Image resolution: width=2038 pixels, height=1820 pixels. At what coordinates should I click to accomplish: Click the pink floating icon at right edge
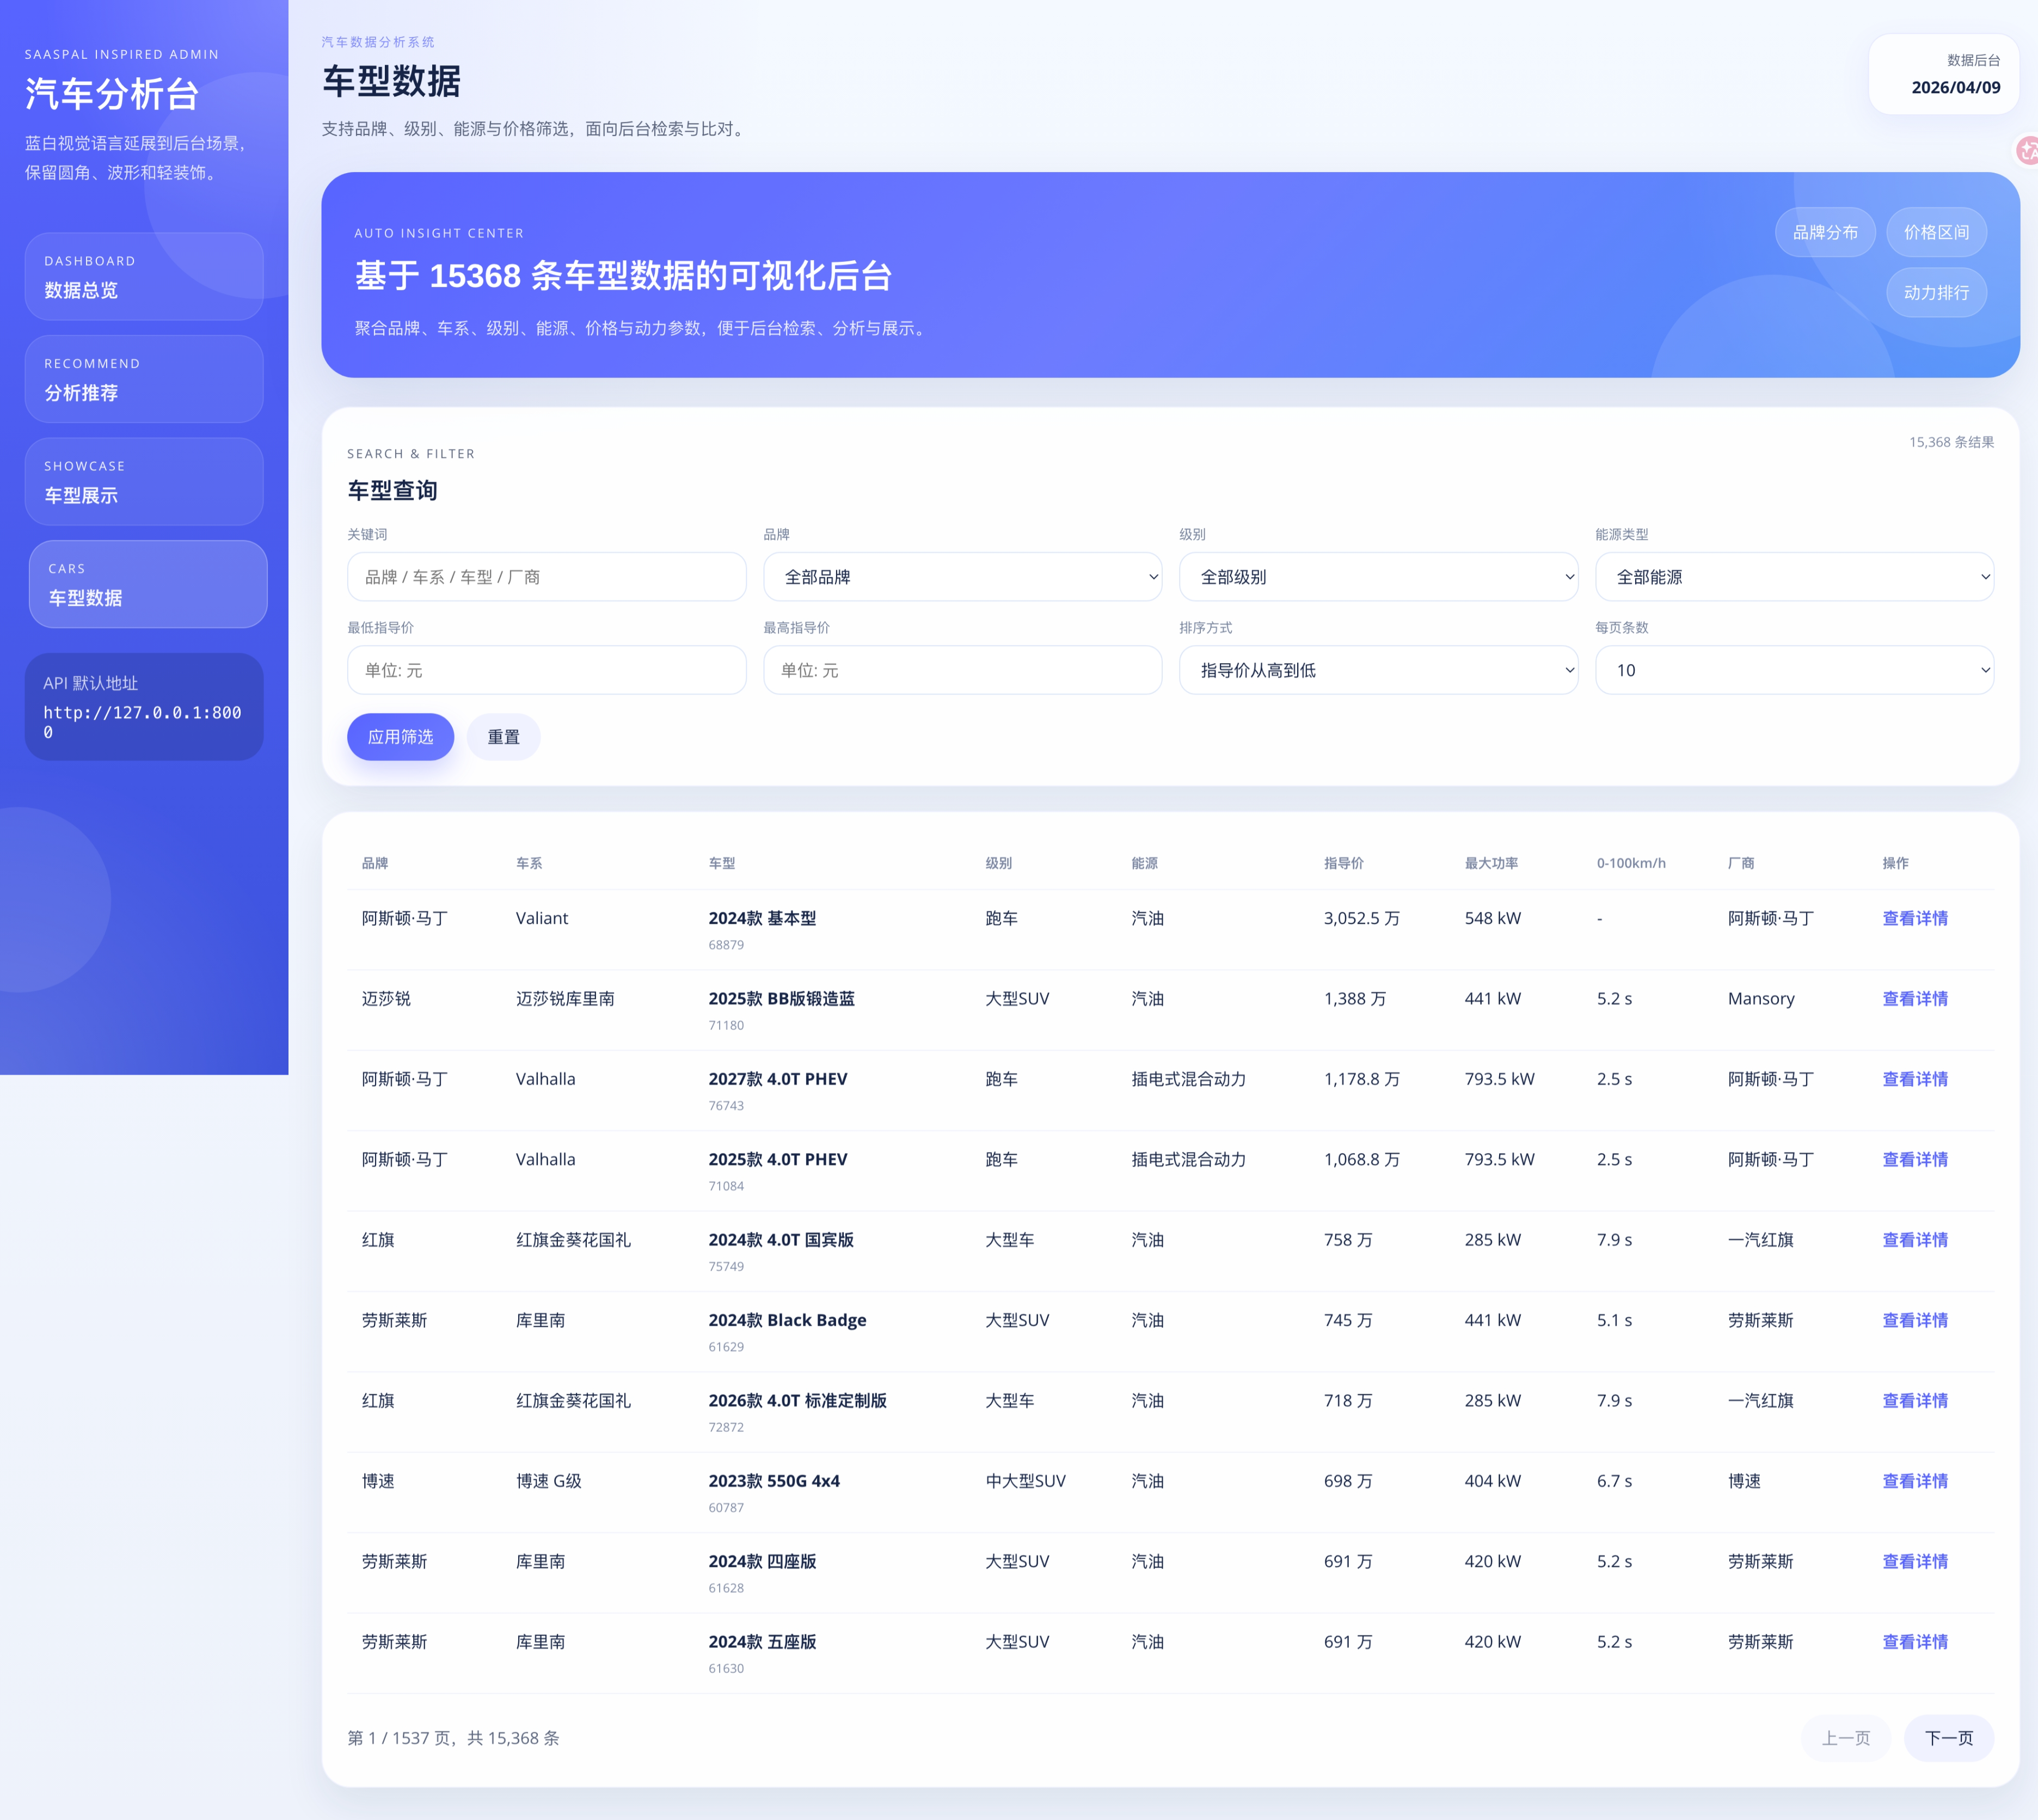(2027, 151)
